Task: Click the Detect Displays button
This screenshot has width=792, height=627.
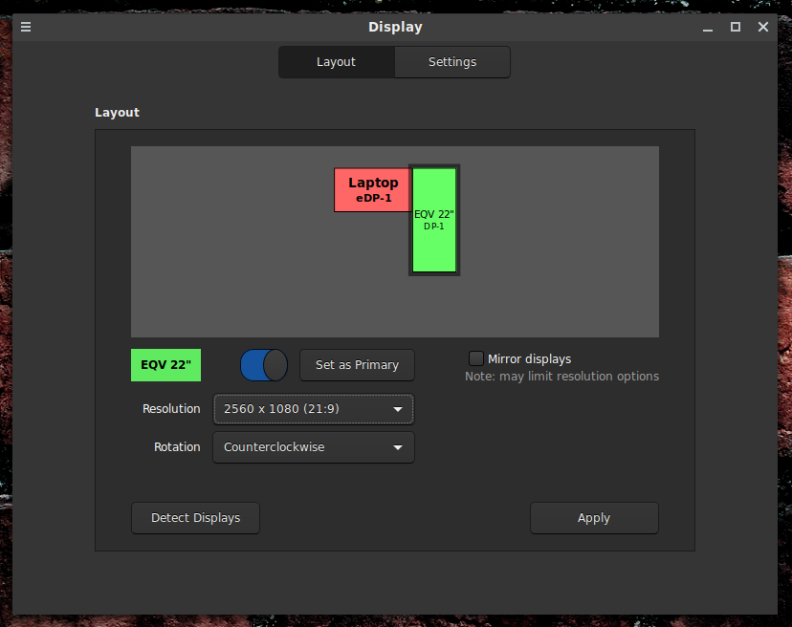Action: (195, 518)
